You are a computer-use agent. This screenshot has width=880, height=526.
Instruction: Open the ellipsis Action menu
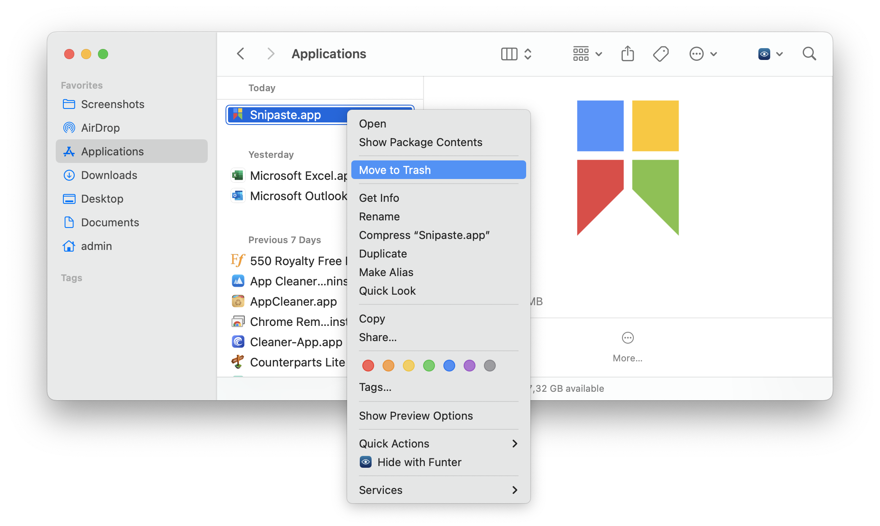point(703,54)
